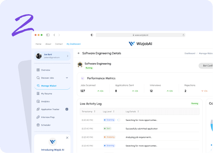213x153 pixels.
Task: Select the My Resume sidebar icon
Action: pyautogui.click(x=38, y=93)
